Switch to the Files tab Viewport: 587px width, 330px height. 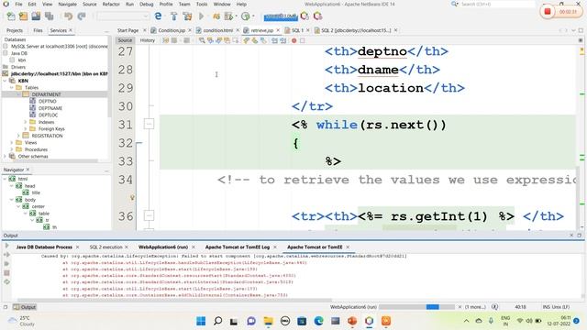38,30
